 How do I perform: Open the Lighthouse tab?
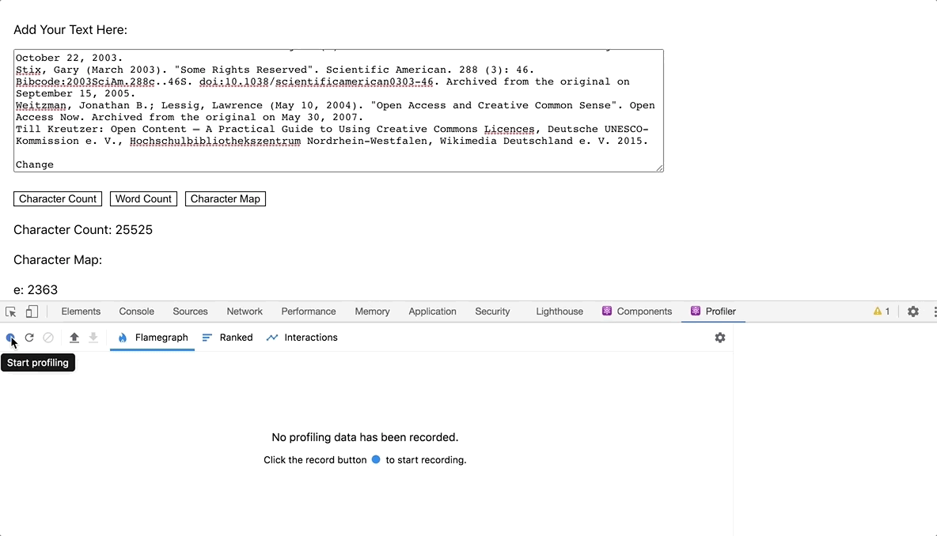tap(560, 311)
